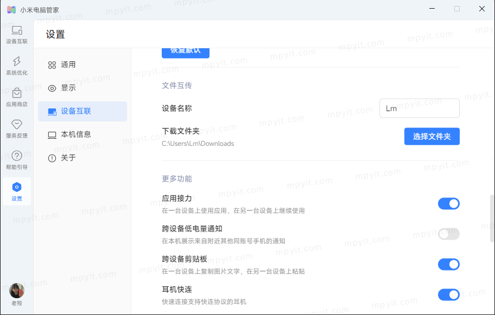Maximize the 小米电脑管家 window
Screen dimensions: 495x315
457,9
